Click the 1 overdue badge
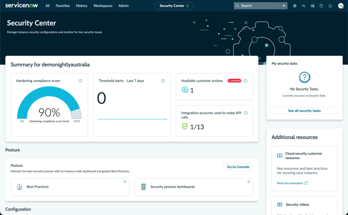Viewport: 348px width, 215px height. [234, 81]
